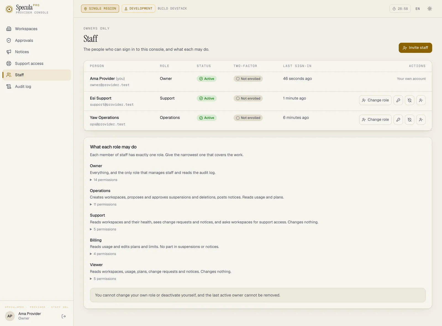Click the Last Sign-In column header

[297, 66]
